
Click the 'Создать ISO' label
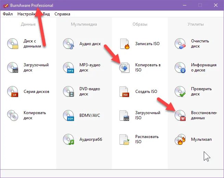coord(146,92)
